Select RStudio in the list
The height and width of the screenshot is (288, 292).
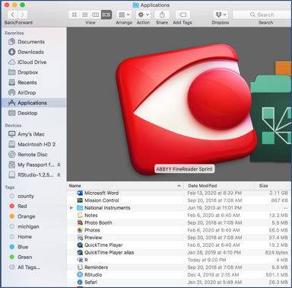tap(179, 274)
